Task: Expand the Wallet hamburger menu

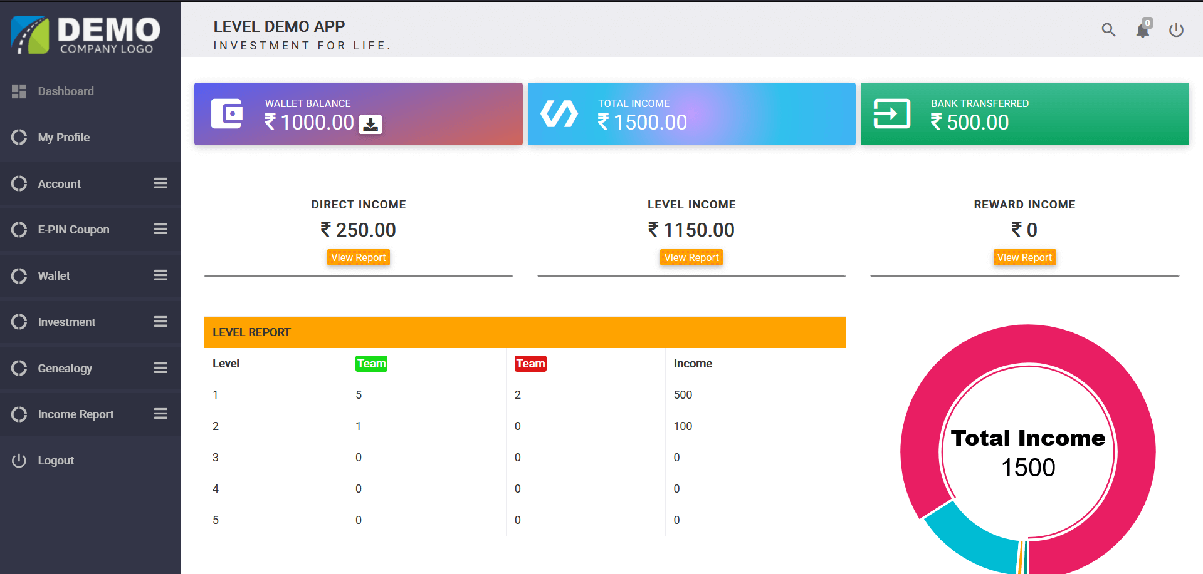Action: coord(160,275)
